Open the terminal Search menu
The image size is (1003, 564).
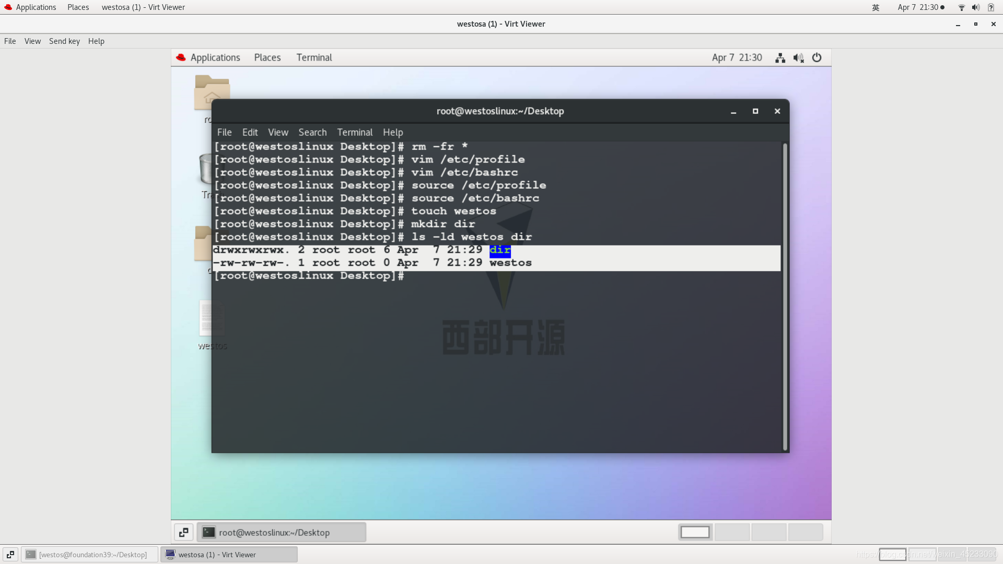pos(312,133)
